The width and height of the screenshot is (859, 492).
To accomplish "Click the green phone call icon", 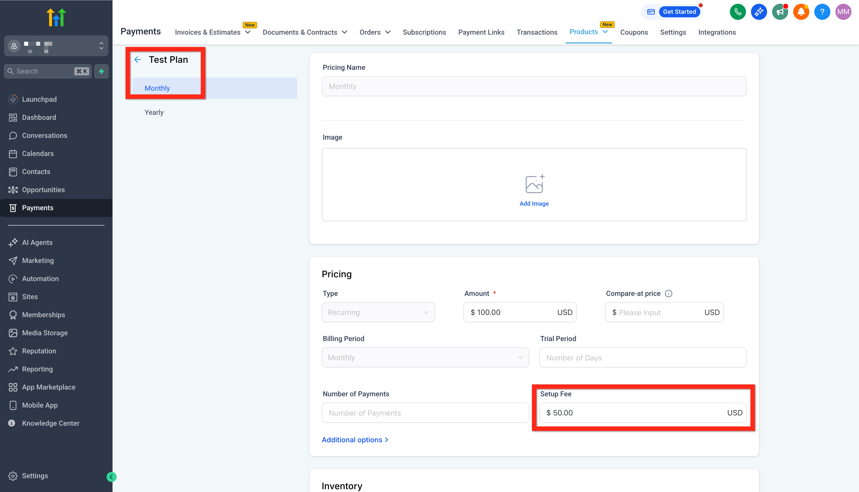I will point(737,12).
